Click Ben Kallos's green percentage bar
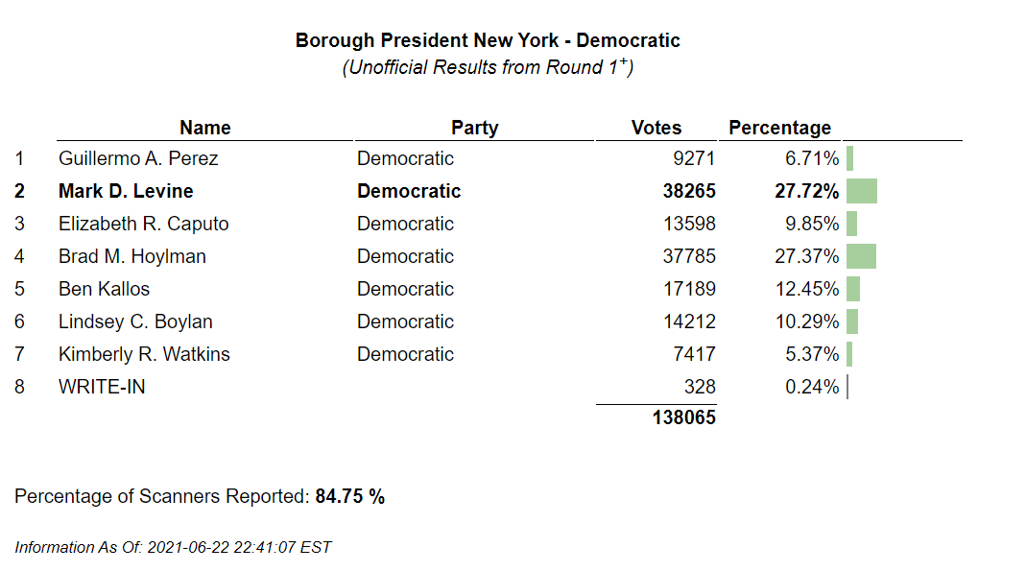The image size is (1026, 571). (x=853, y=289)
